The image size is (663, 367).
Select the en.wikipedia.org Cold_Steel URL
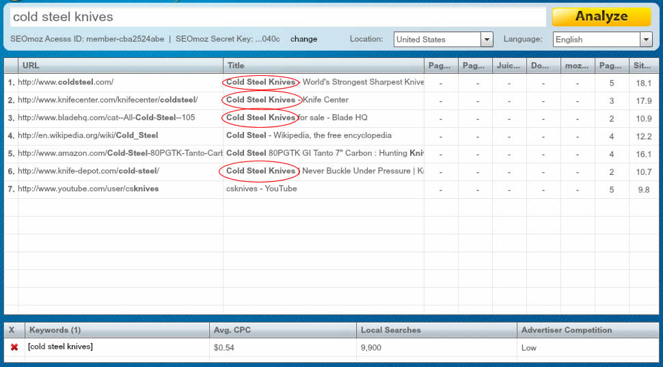[88, 136]
